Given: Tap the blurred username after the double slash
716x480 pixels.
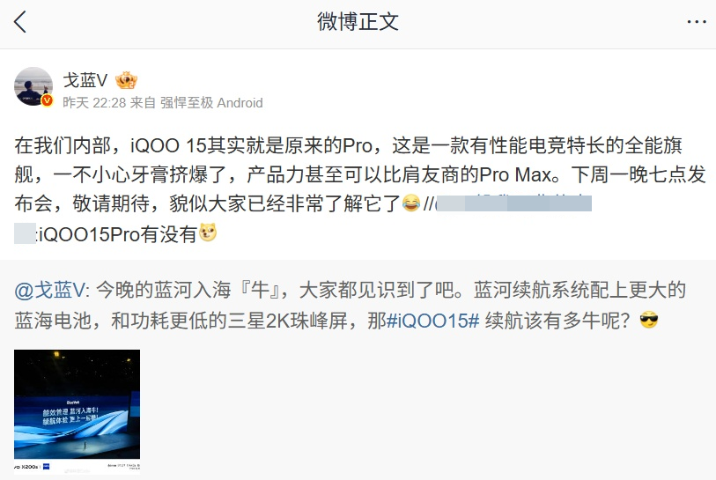Looking at the screenshot, I should pyautogui.click(x=513, y=203).
